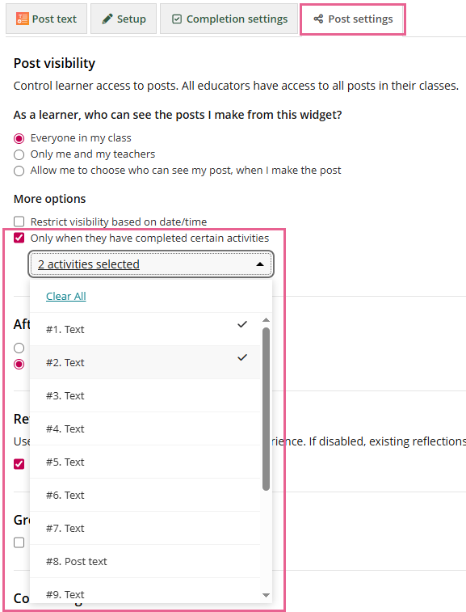Click checkmark icon beside #2. Text

(242, 357)
